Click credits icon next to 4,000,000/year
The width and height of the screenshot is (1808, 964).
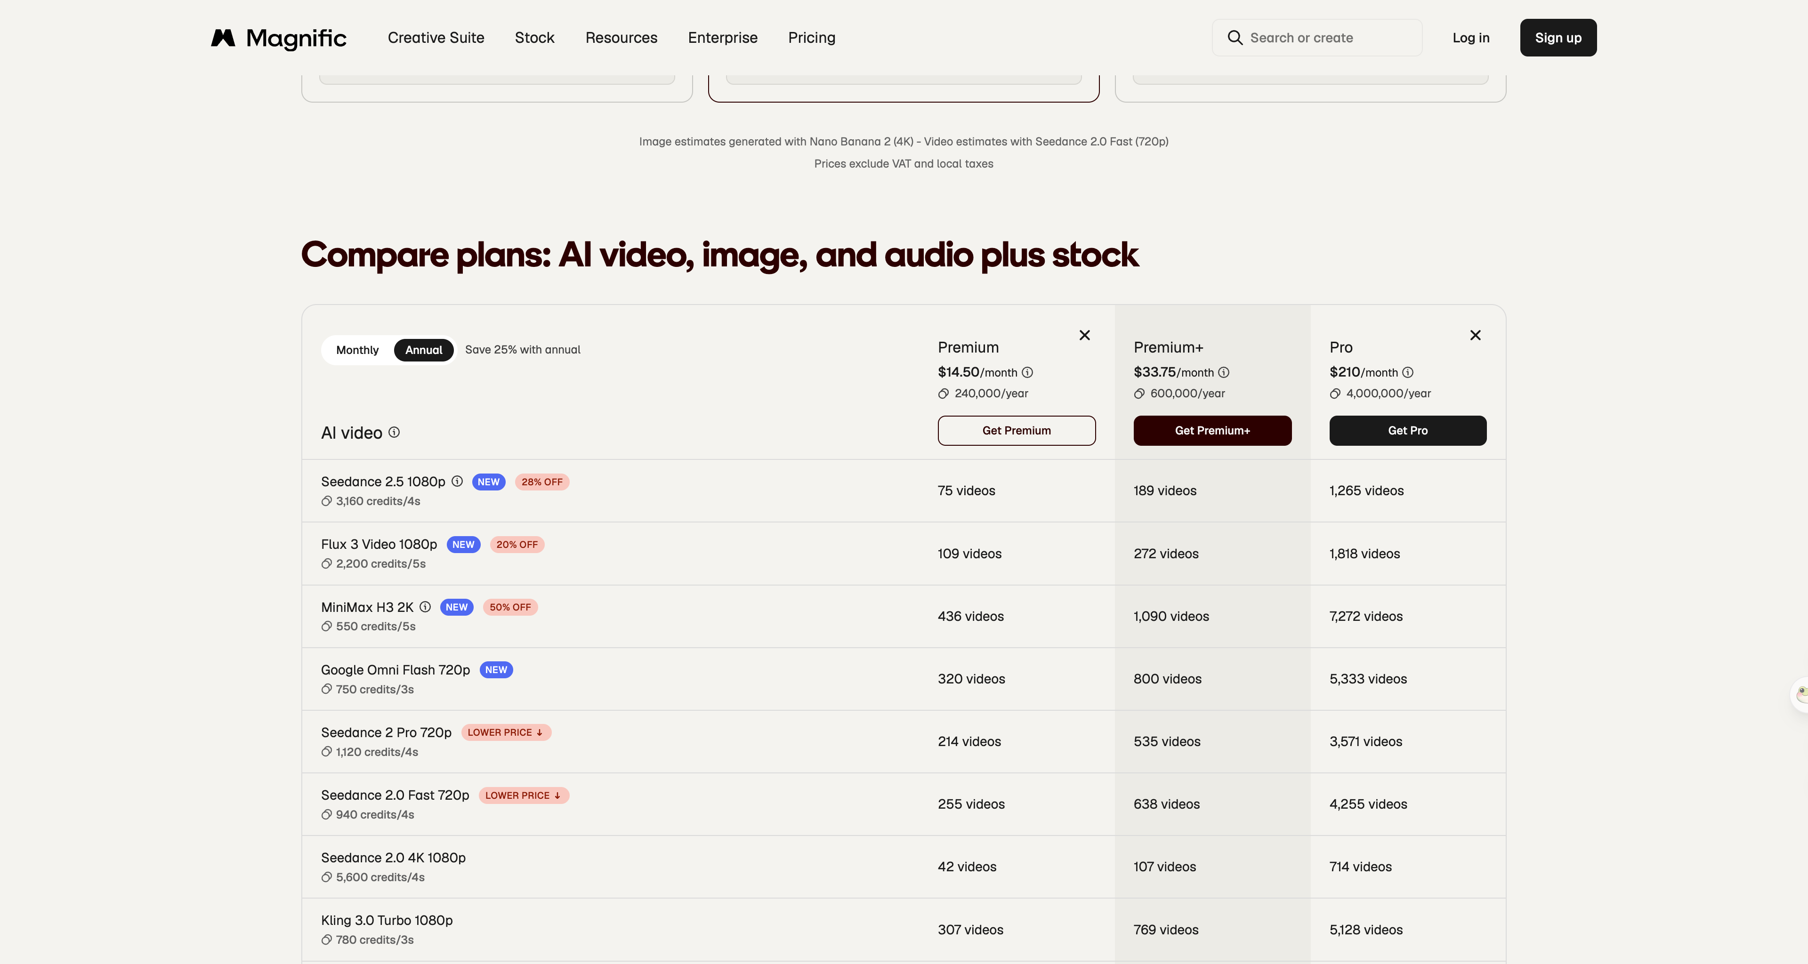(1335, 394)
